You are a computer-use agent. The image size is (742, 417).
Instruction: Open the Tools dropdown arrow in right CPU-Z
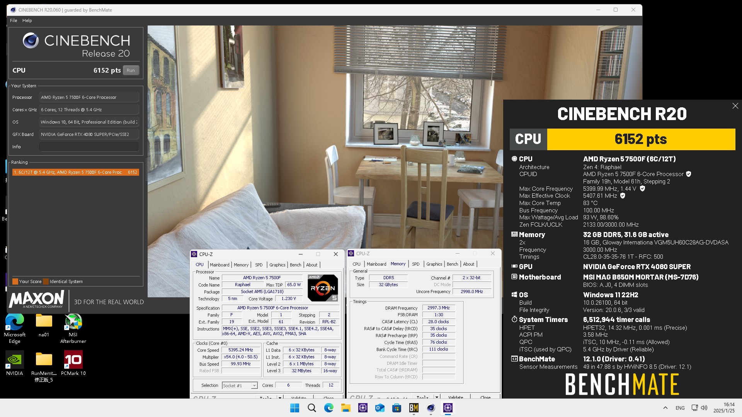click(437, 397)
